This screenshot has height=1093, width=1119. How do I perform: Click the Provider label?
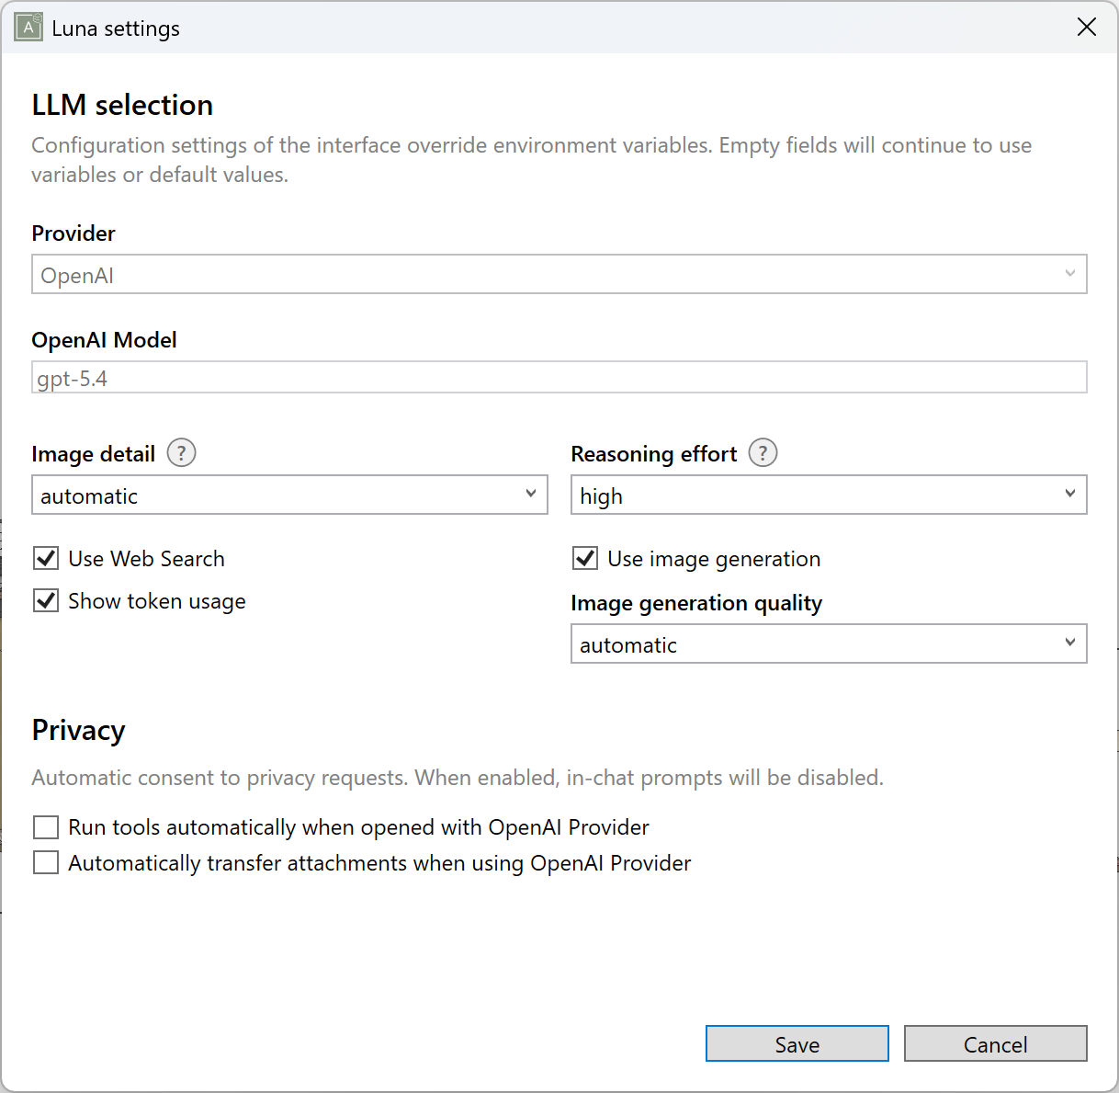[73, 233]
